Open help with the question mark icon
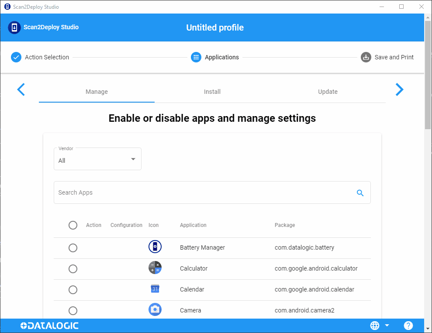Viewport: 432px width, 333px height. point(408,326)
